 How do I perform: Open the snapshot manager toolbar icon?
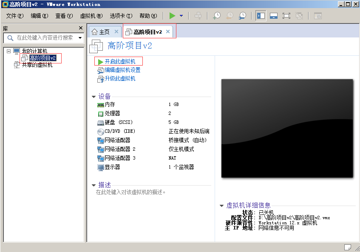point(242,16)
